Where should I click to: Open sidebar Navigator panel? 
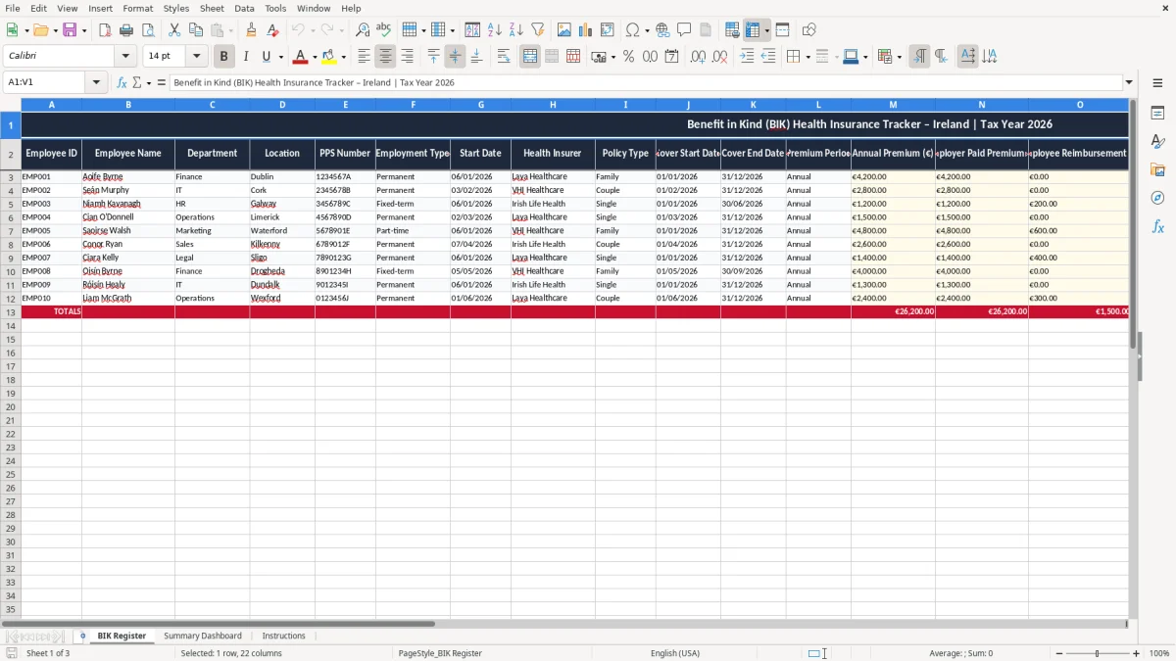coord(1157,198)
